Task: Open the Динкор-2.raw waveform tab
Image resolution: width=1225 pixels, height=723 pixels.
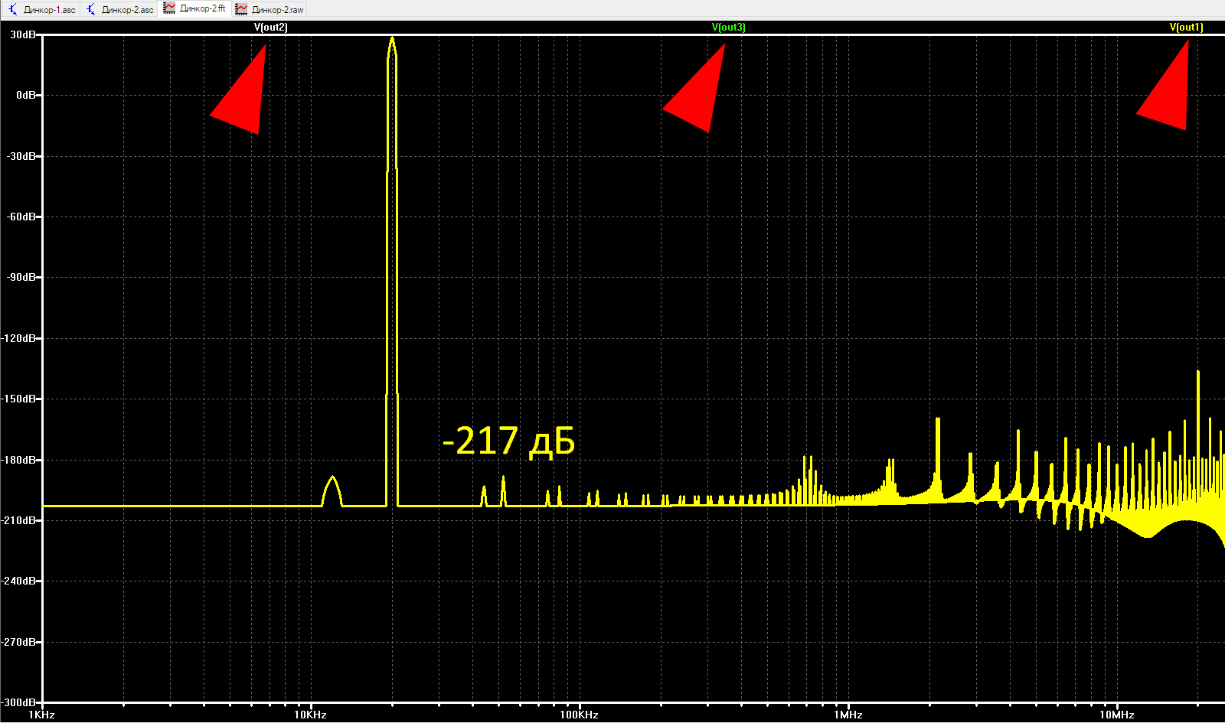Action: pyautogui.click(x=270, y=10)
